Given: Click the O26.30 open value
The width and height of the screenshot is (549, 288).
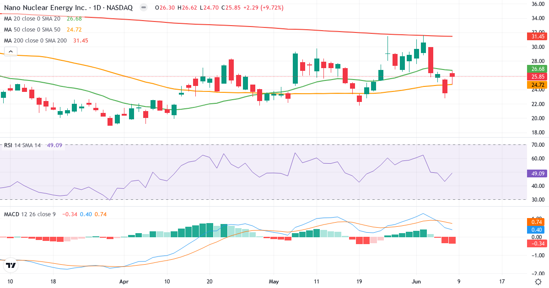Looking at the screenshot, I should click(x=165, y=8).
